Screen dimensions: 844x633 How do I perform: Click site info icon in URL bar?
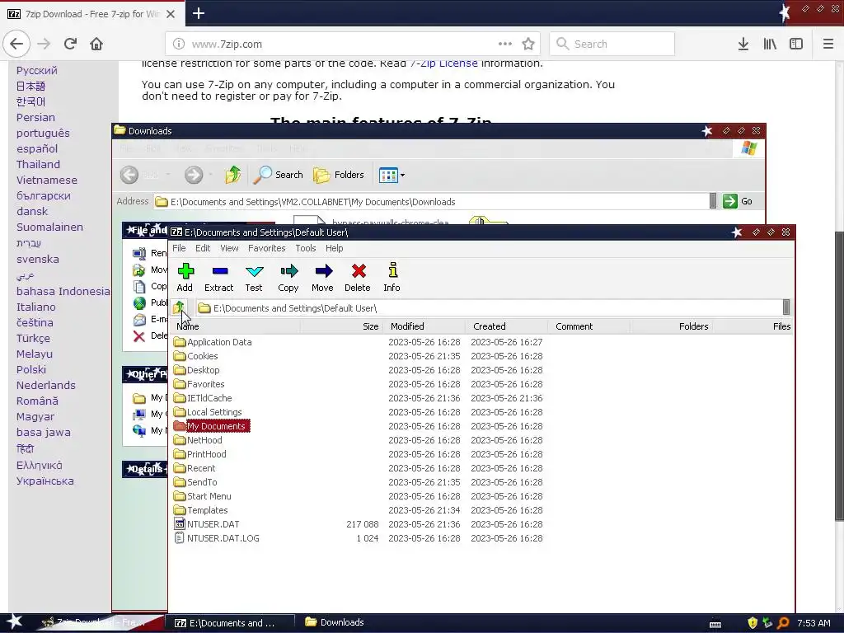tap(179, 44)
